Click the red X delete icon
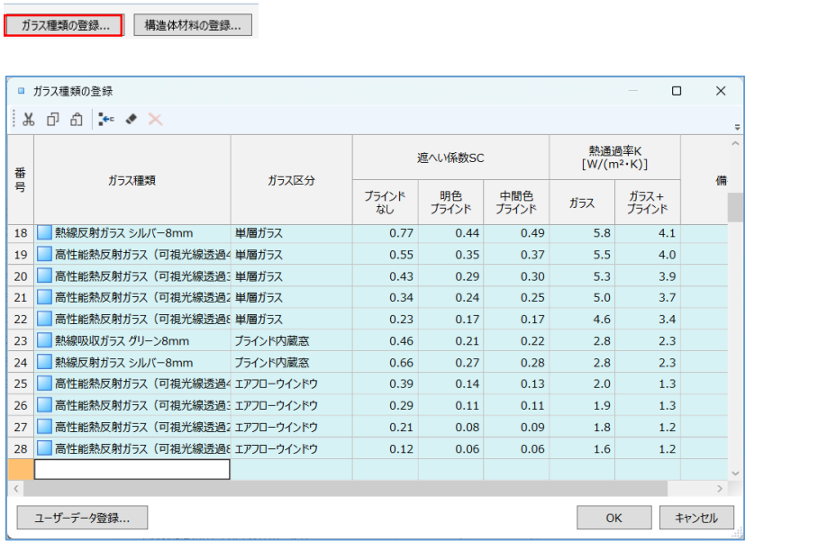 tap(155, 119)
